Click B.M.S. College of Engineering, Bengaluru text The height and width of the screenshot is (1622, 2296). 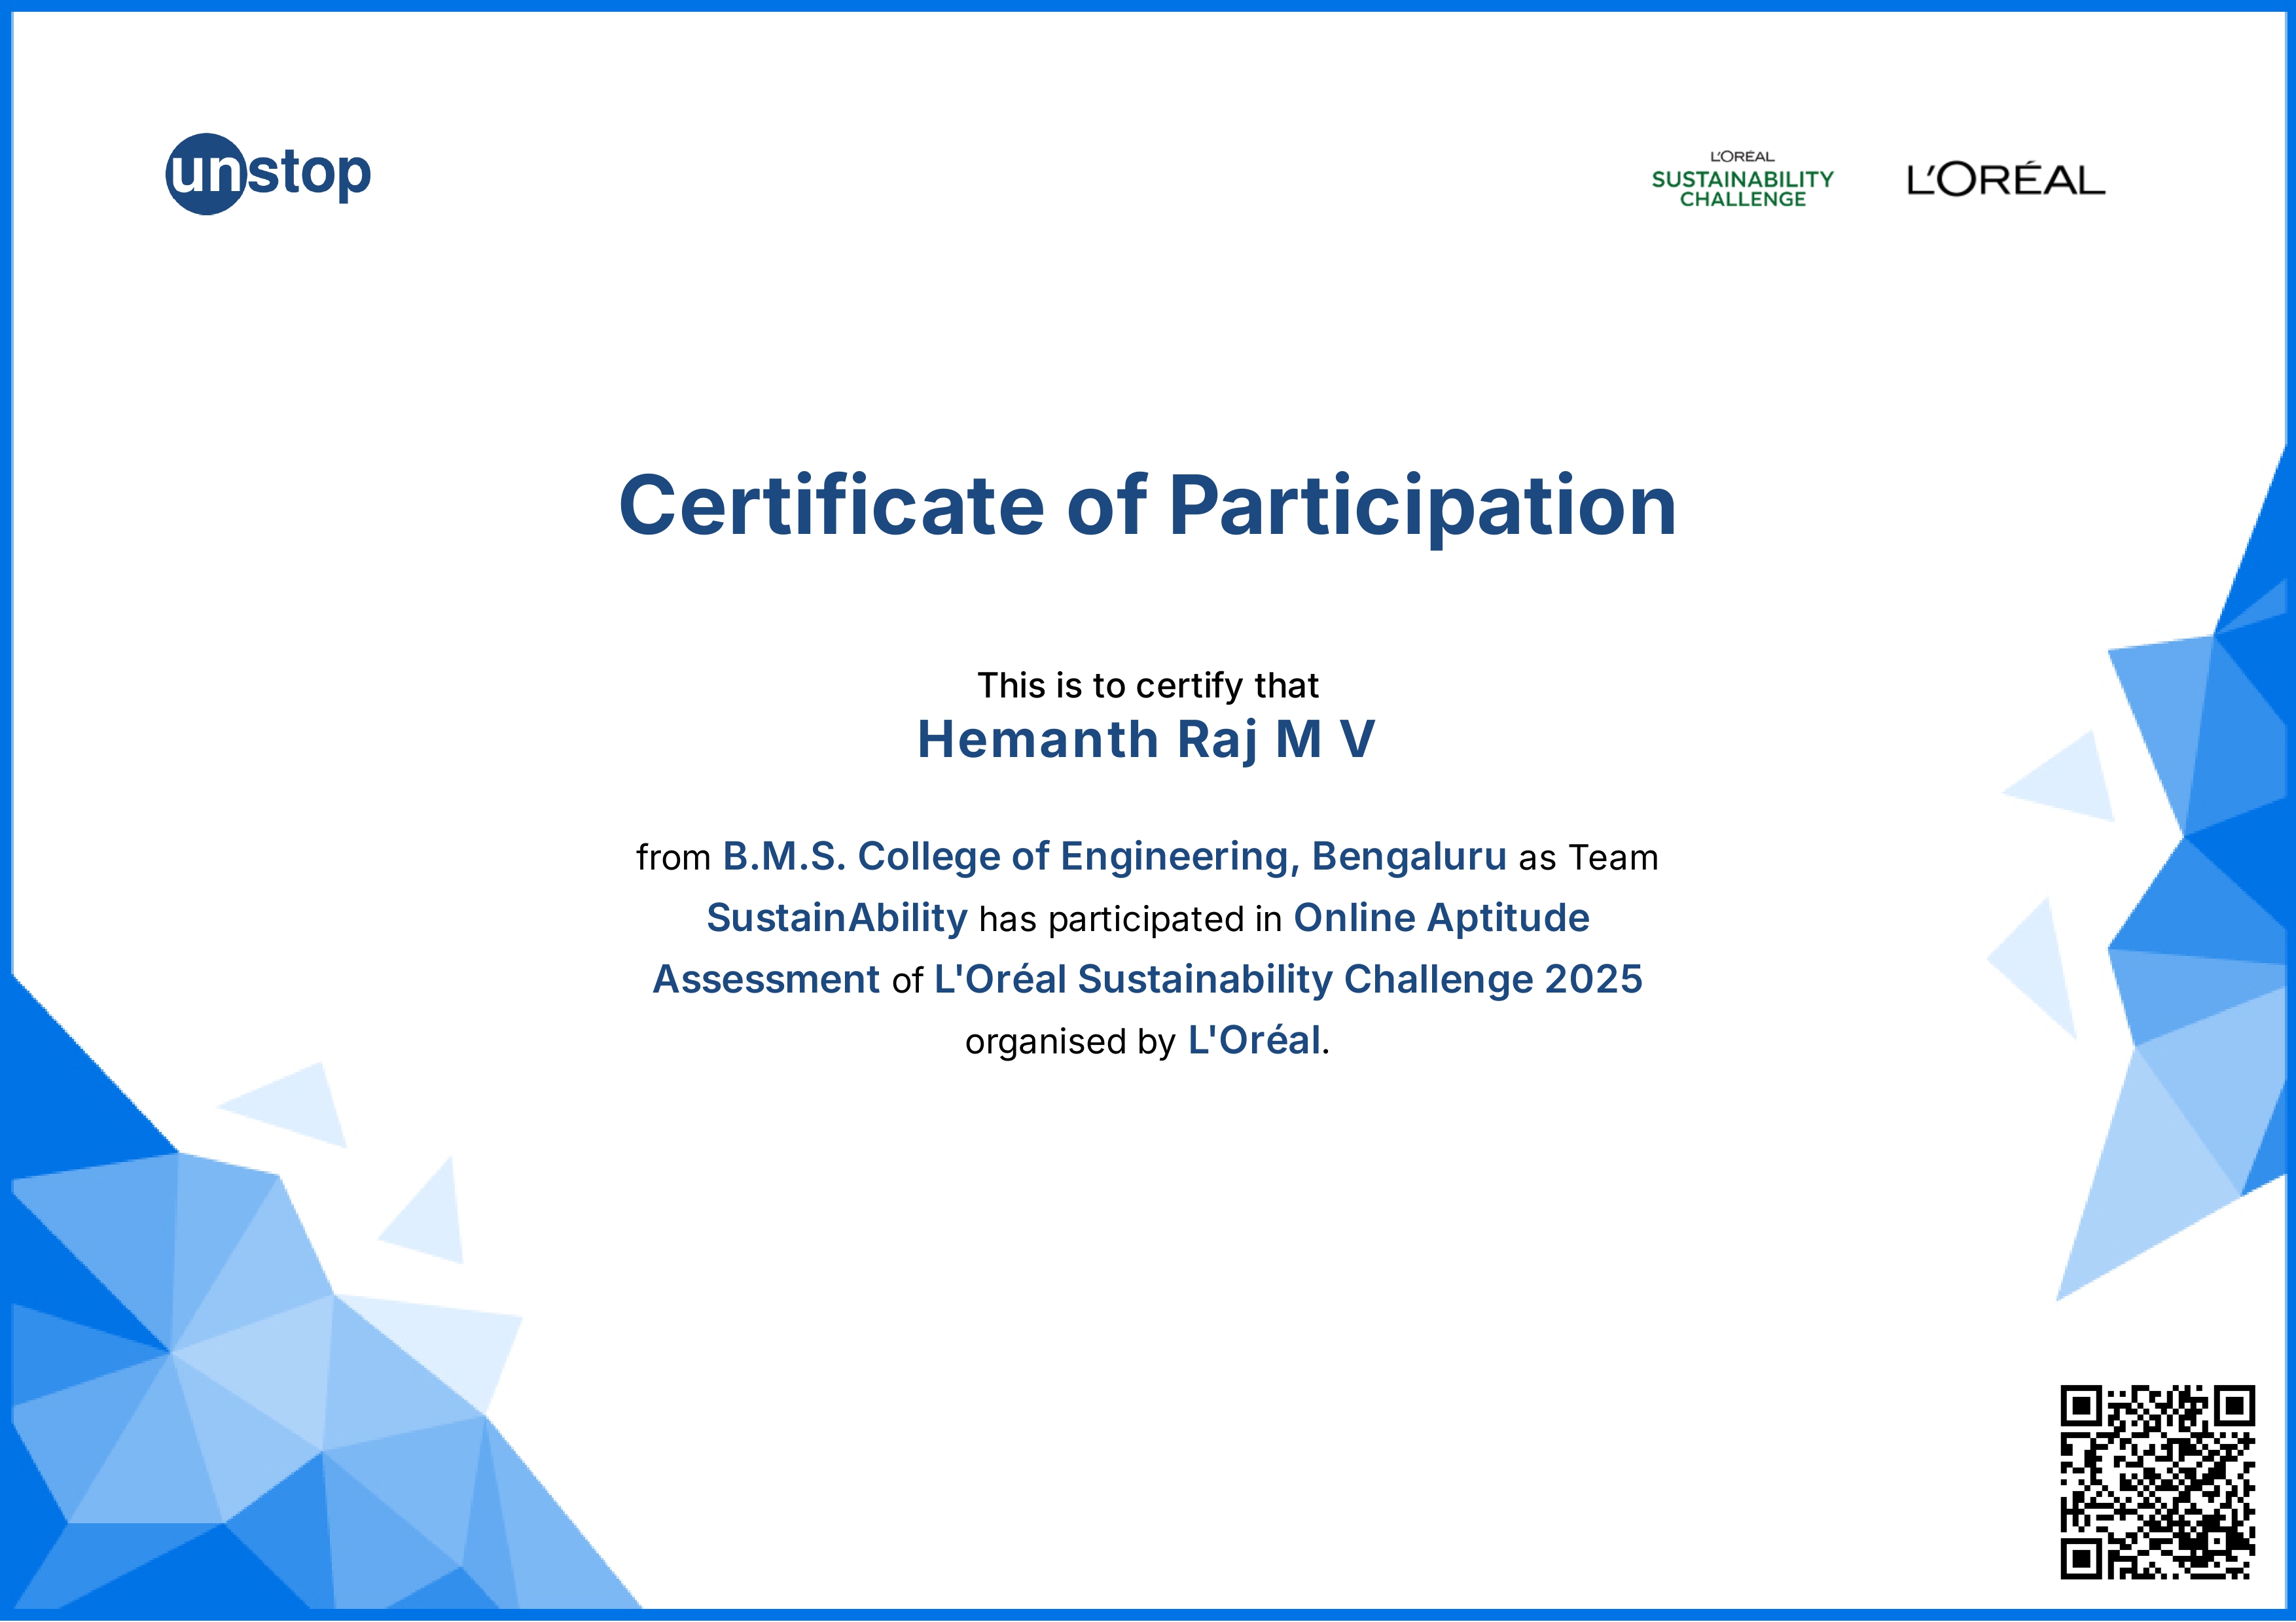1114,856
